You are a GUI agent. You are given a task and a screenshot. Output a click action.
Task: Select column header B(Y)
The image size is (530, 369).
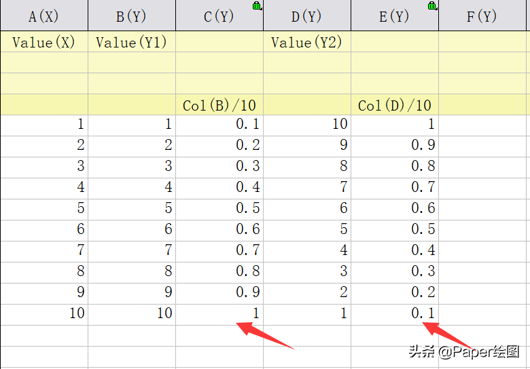pos(132,16)
